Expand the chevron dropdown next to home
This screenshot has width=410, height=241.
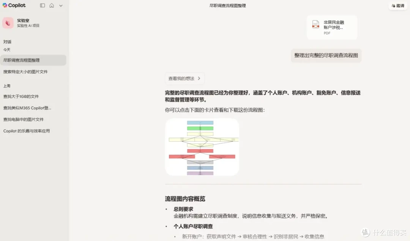pyautogui.click(x=61, y=5)
